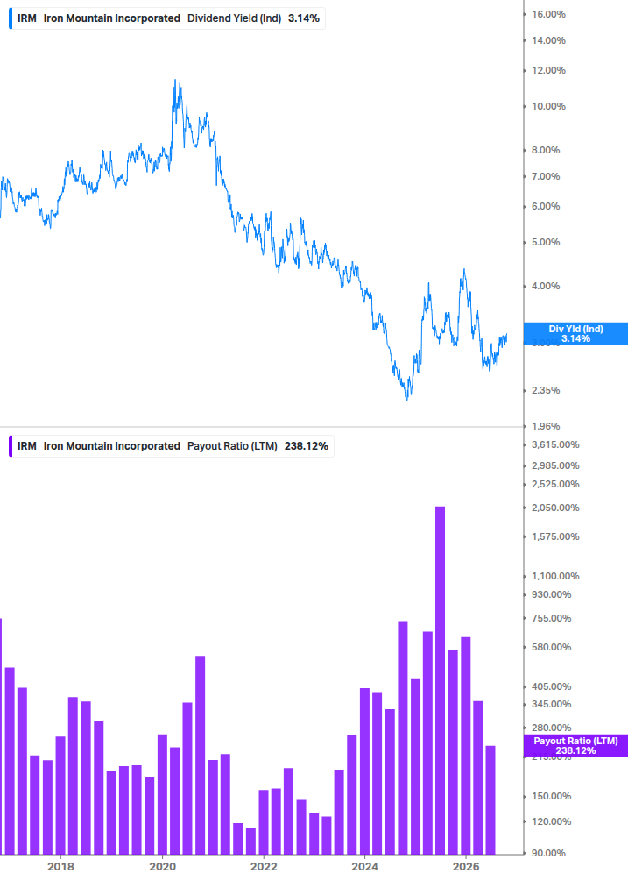Click the 90.00% tick on payout axis
Screen dimensions: 628x881
coord(549,853)
